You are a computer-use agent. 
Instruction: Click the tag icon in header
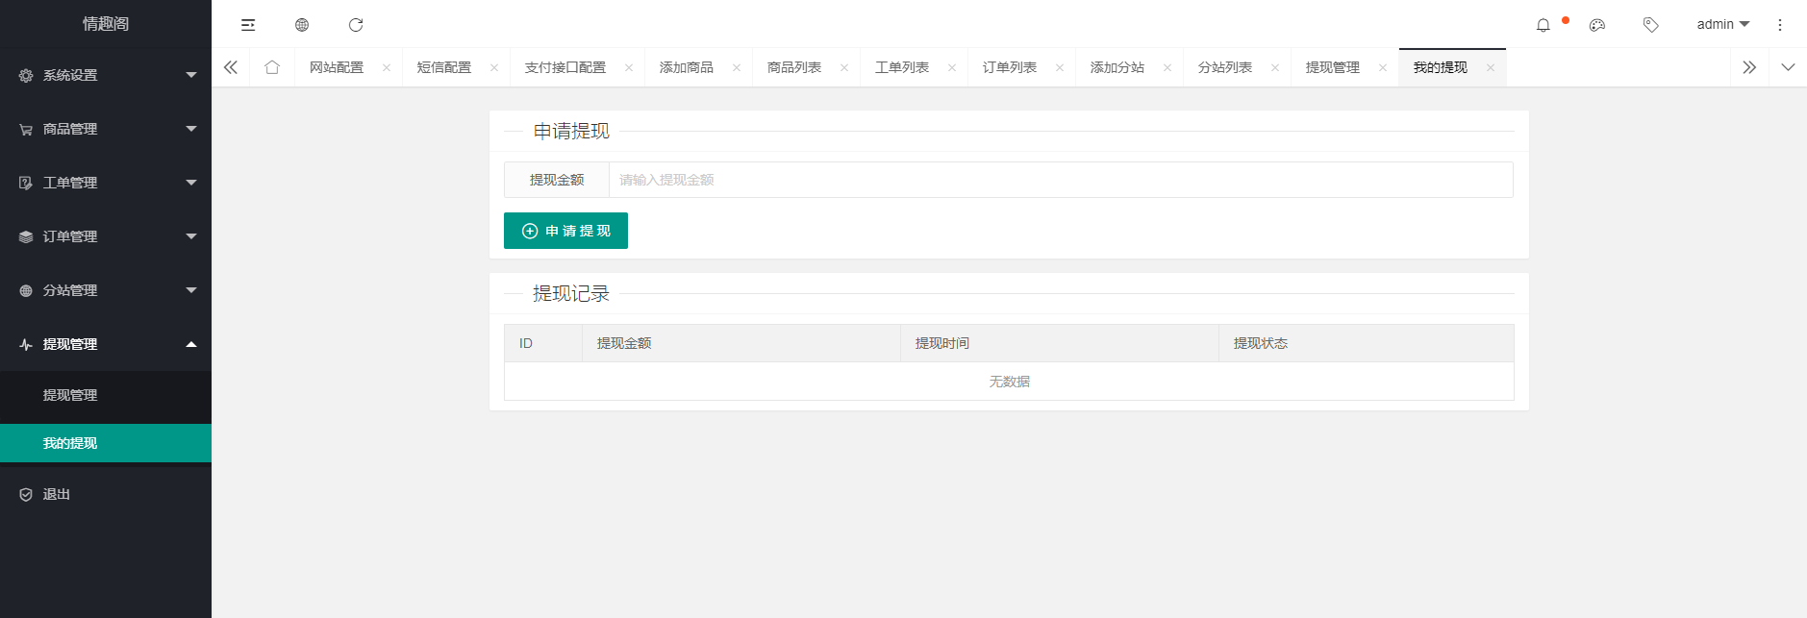1651,25
